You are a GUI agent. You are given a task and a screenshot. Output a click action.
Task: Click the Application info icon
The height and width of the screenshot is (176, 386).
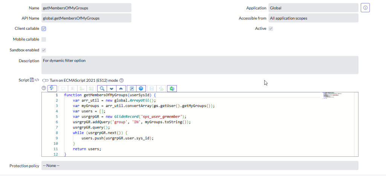(x=365, y=8)
